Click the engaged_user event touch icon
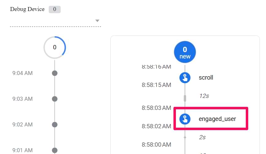 tap(185, 119)
